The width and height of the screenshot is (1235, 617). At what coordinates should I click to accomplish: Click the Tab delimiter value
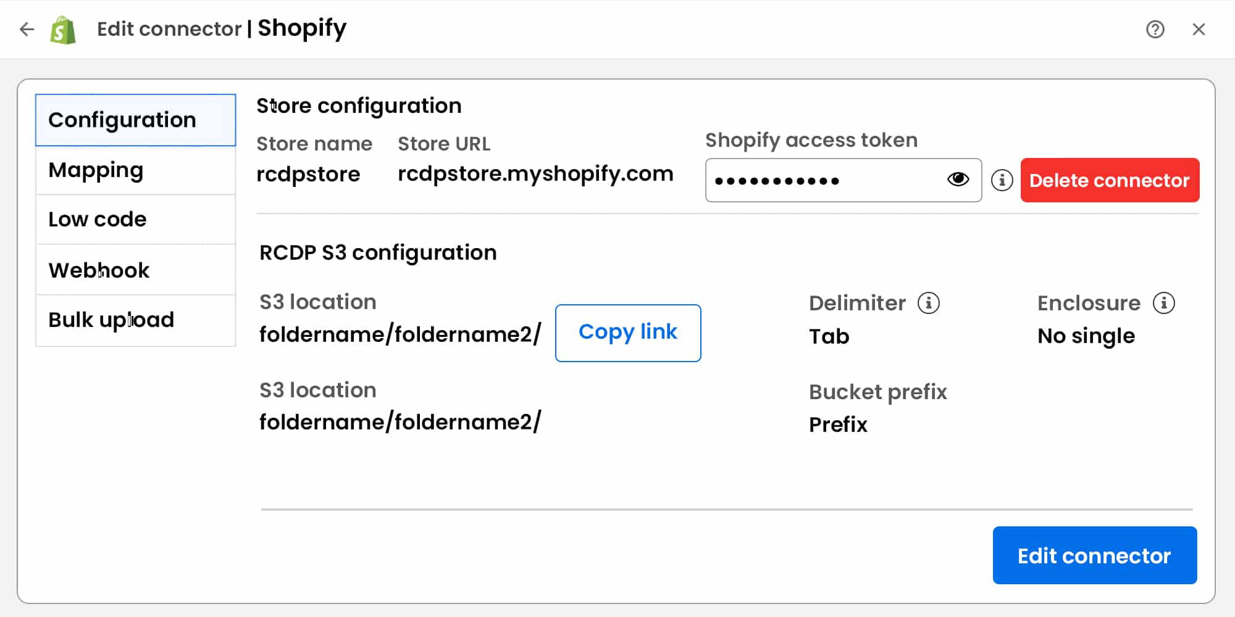click(829, 337)
